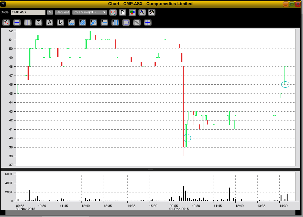
Task: Click the 400T volume axis label
Action: [9, 183]
